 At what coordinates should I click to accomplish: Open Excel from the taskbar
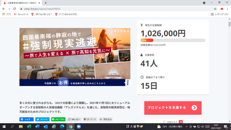29,127
